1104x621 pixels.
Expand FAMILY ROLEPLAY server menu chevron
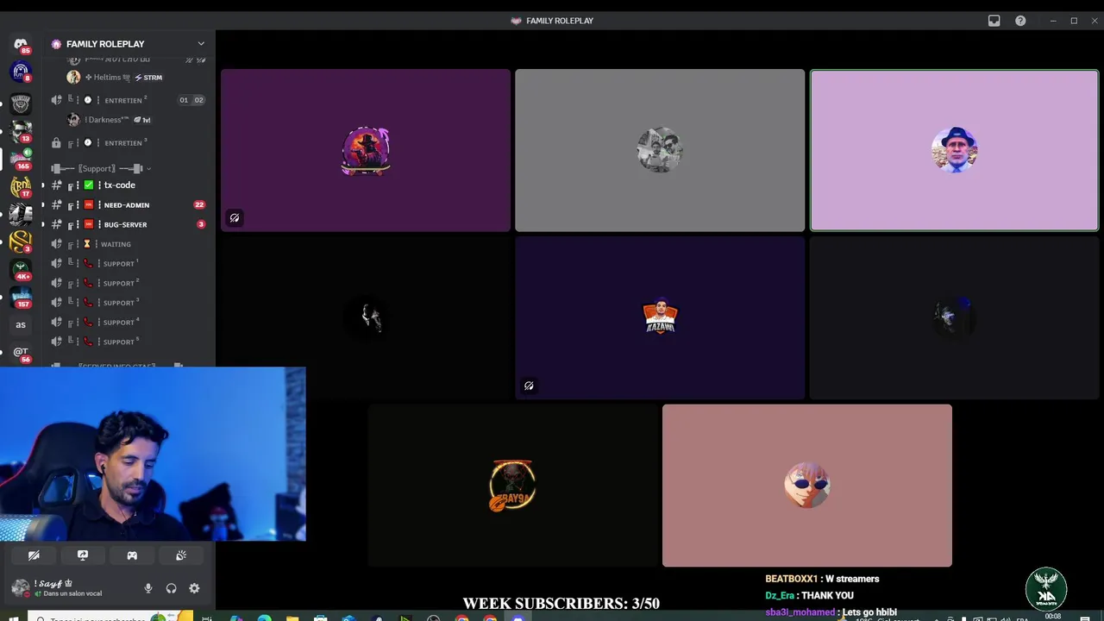pyautogui.click(x=201, y=44)
